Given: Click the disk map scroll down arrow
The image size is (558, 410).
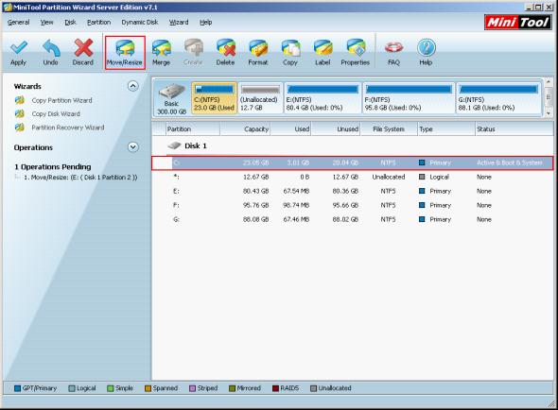Looking at the screenshot, I should (548, 113).
